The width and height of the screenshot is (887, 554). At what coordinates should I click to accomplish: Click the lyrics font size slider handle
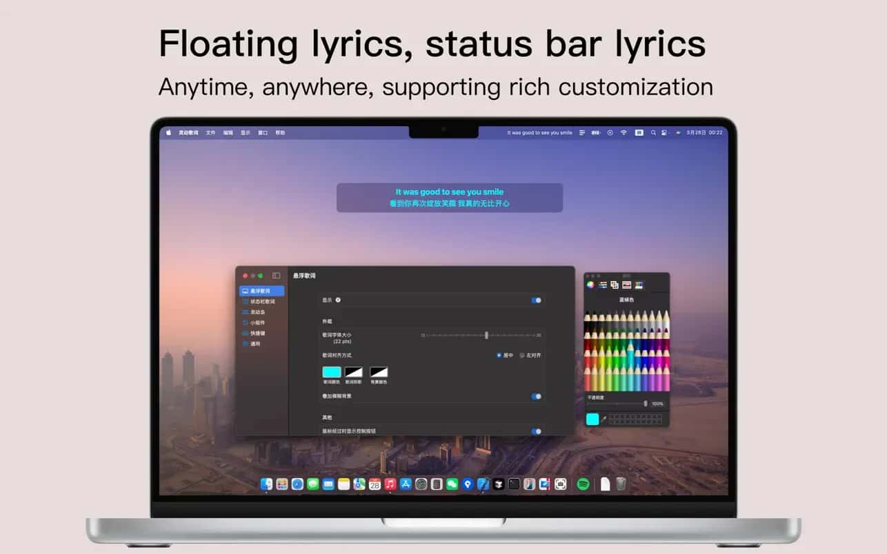tap(486, 335)
